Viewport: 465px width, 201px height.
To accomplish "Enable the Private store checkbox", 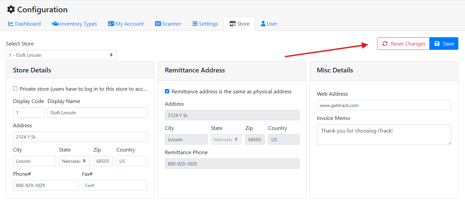I will pos(15,89).
